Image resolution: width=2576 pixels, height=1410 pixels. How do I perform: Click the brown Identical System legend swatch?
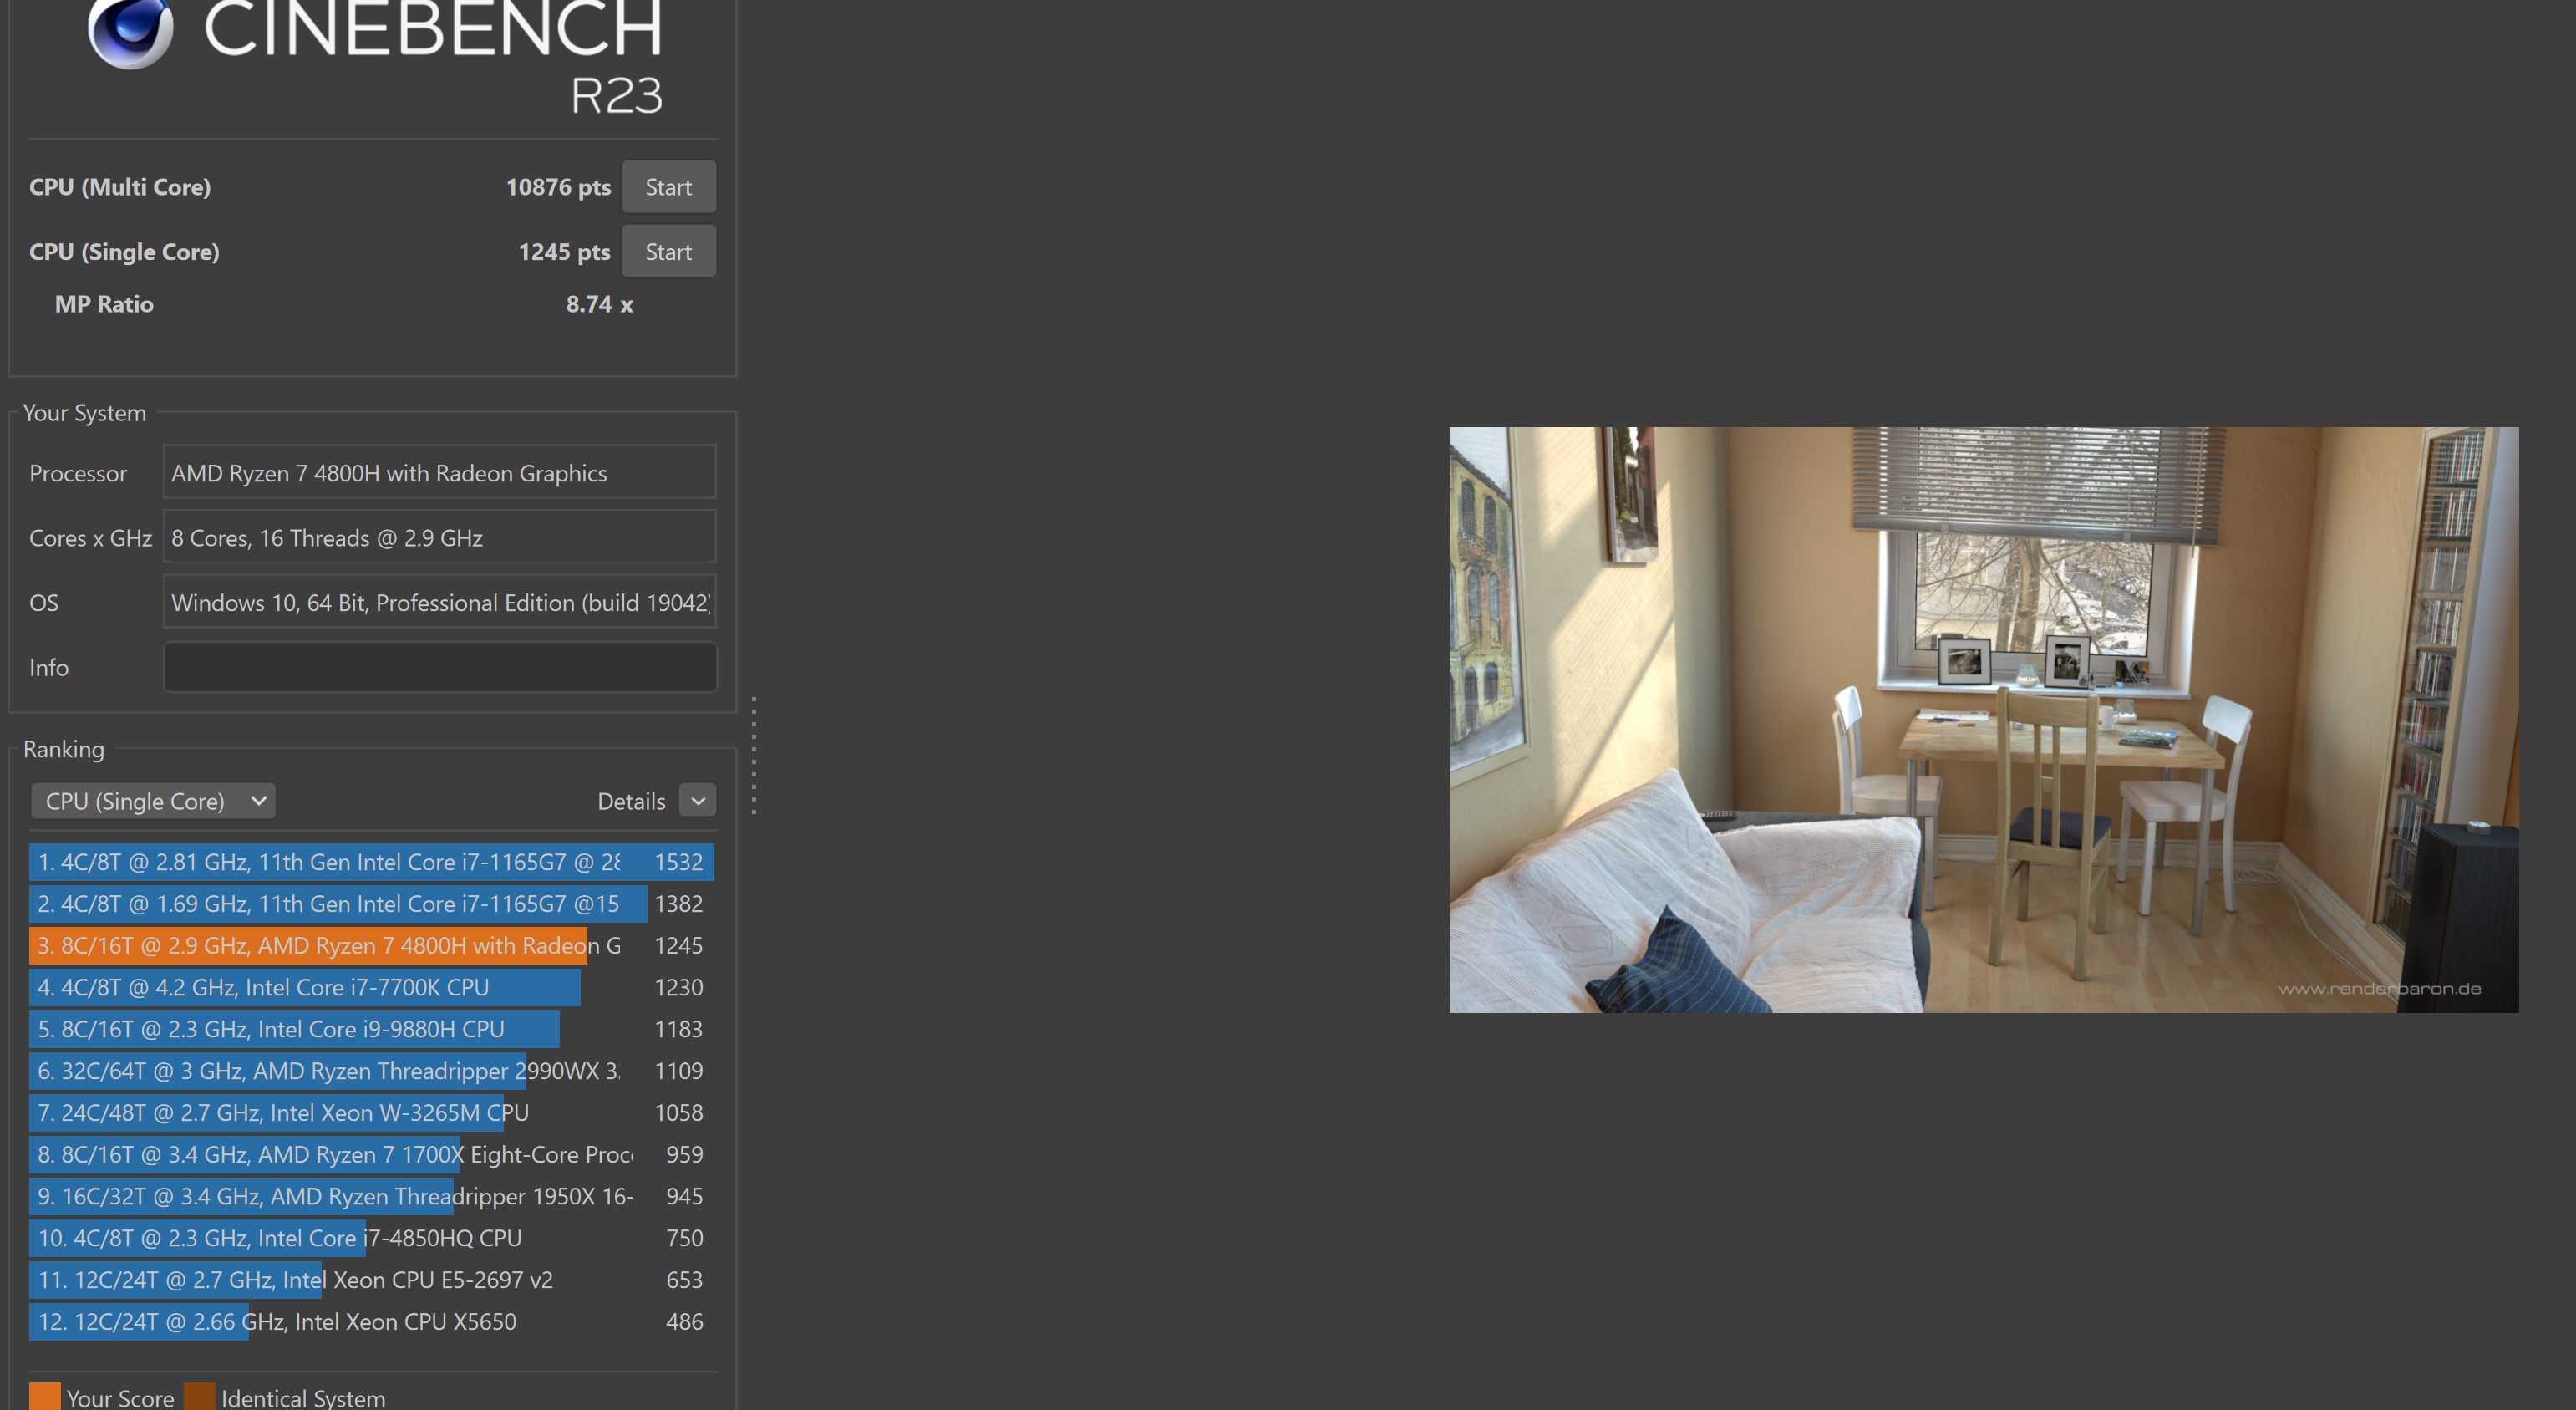click(x=200, y=1396)
